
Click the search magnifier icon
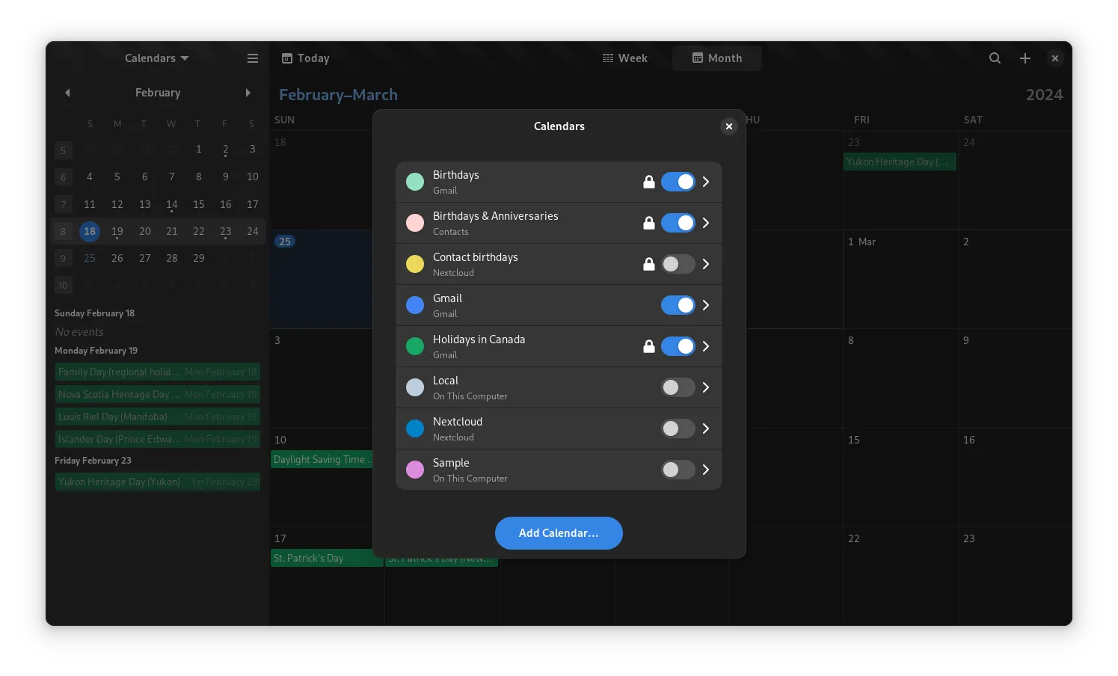[995, 58]
